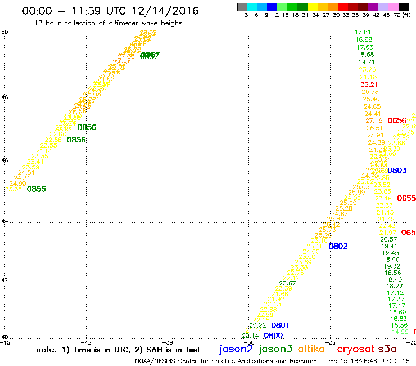Click the 17.12 wave height value
Screen dimensions: 416x366
(x=395, y=293)
